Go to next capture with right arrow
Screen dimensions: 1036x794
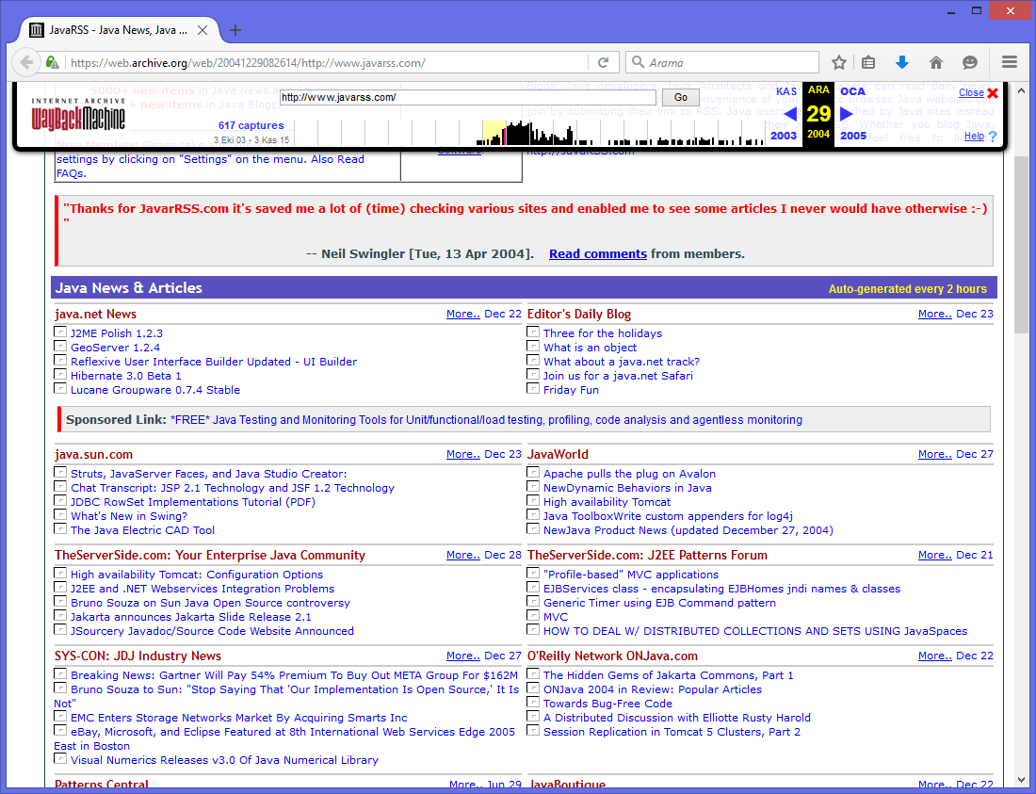[x=846, y=114]
